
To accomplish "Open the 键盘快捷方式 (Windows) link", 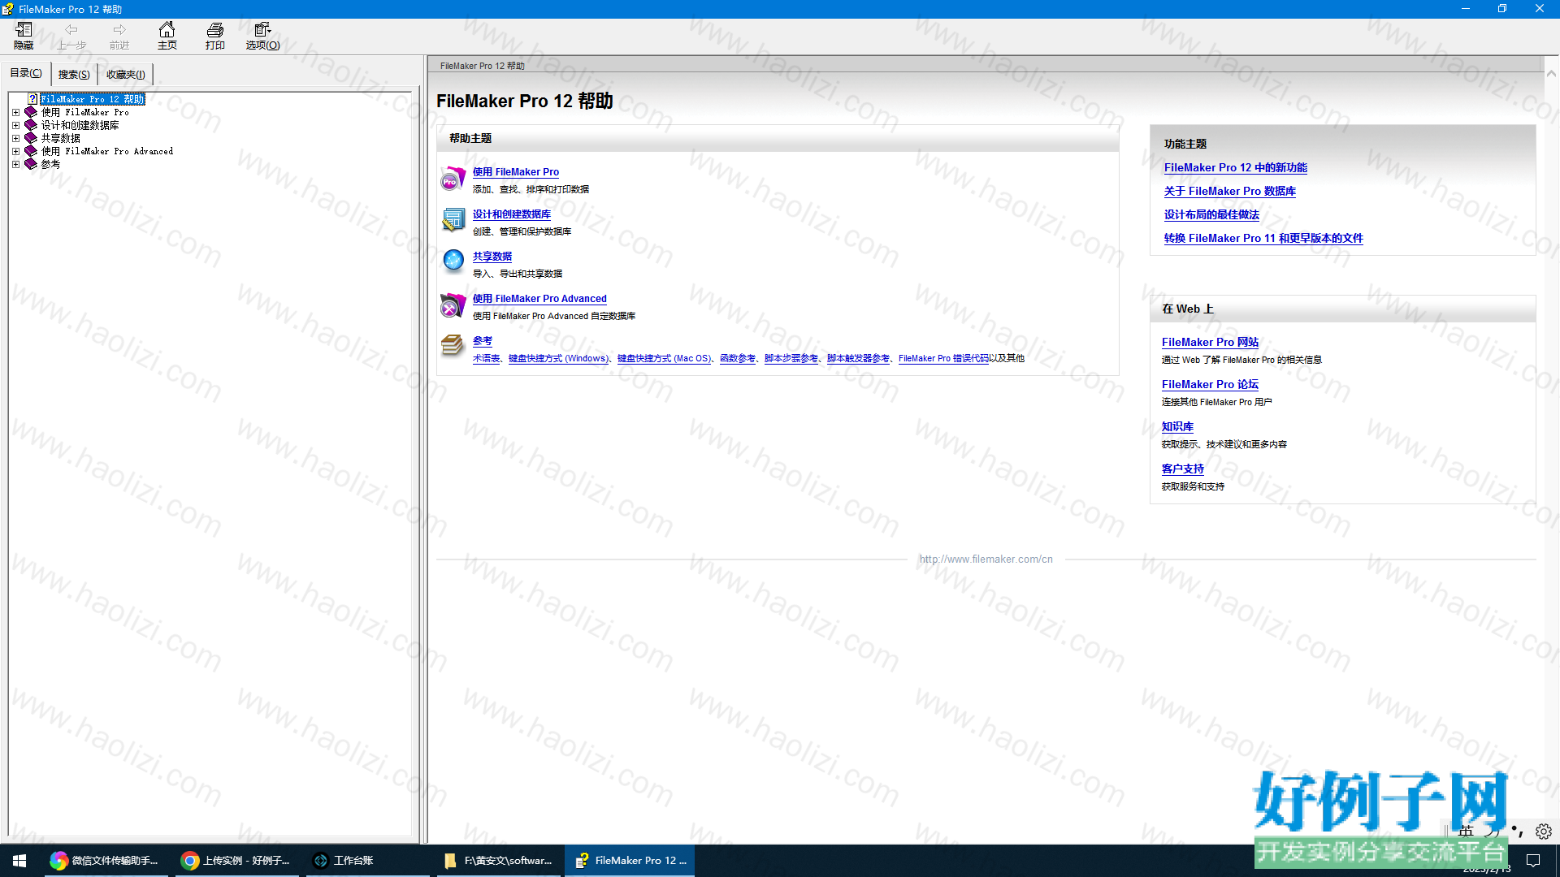I will pyautogui.click(x=558, y=358).
